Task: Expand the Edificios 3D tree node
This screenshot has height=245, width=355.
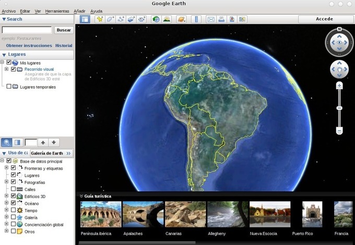Action: tap(6, 196)
